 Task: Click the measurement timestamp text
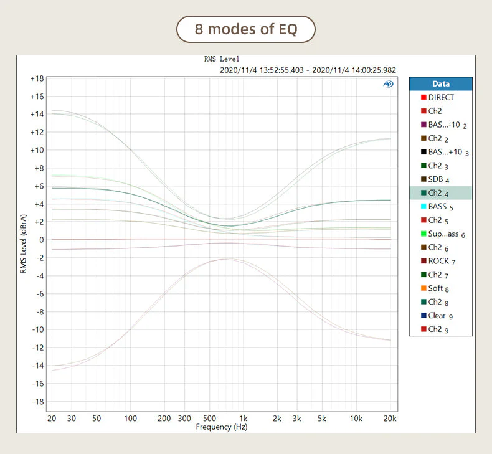pos(308,70)
